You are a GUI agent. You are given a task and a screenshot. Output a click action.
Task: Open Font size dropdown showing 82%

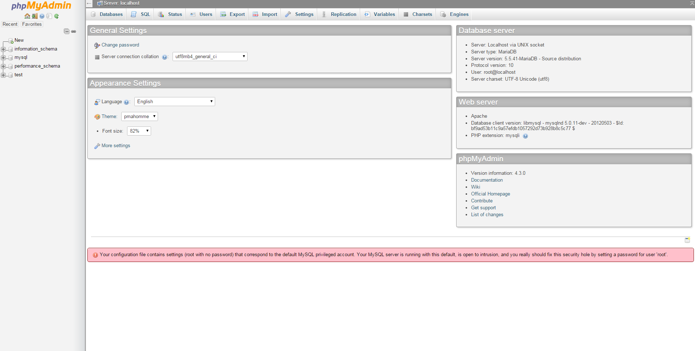tap(139, 131)
